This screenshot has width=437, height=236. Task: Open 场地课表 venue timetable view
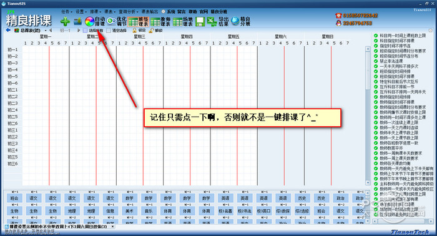point(182,21)
